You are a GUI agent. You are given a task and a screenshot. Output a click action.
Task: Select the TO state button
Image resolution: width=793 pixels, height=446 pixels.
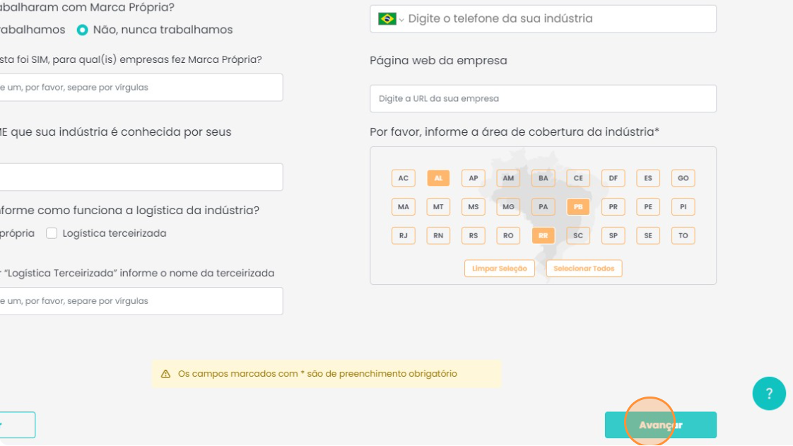[683, 235]
